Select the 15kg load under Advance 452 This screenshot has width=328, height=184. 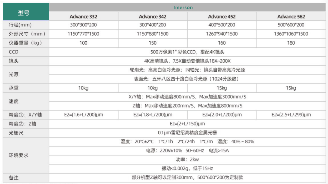tap(222, 88)
